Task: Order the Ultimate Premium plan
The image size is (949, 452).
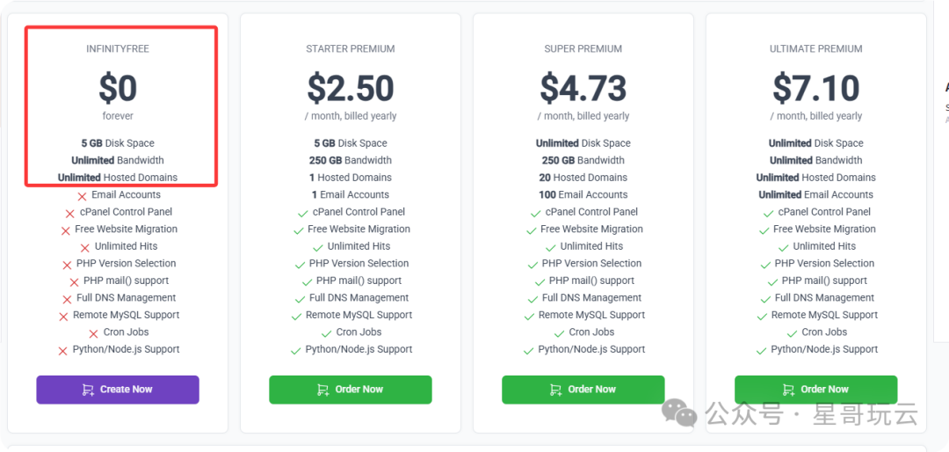Action: [x=815, y=390]
